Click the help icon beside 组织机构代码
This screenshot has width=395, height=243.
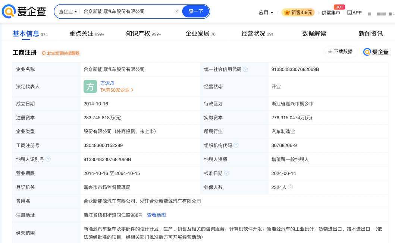click(x=236, y=145)
